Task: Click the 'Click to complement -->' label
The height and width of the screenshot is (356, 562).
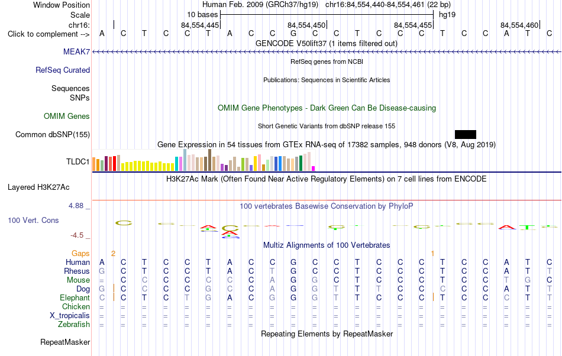Action: tap(49, 34)
